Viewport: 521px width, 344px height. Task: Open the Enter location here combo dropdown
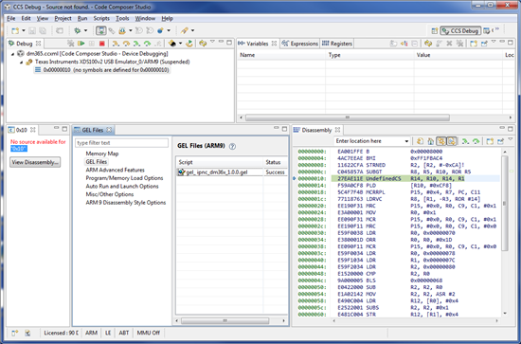pos(406,141)
